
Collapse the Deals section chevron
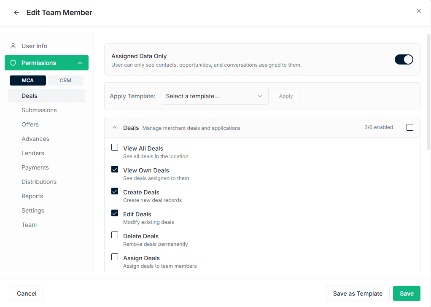click(115, 128)
